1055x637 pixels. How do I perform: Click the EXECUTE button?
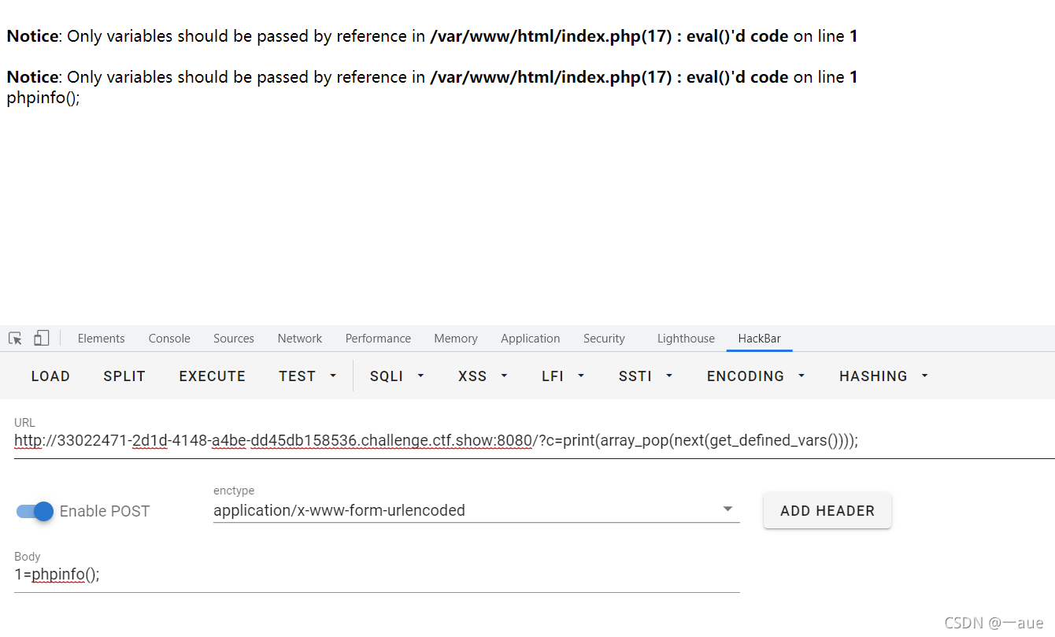click(213, 376)
